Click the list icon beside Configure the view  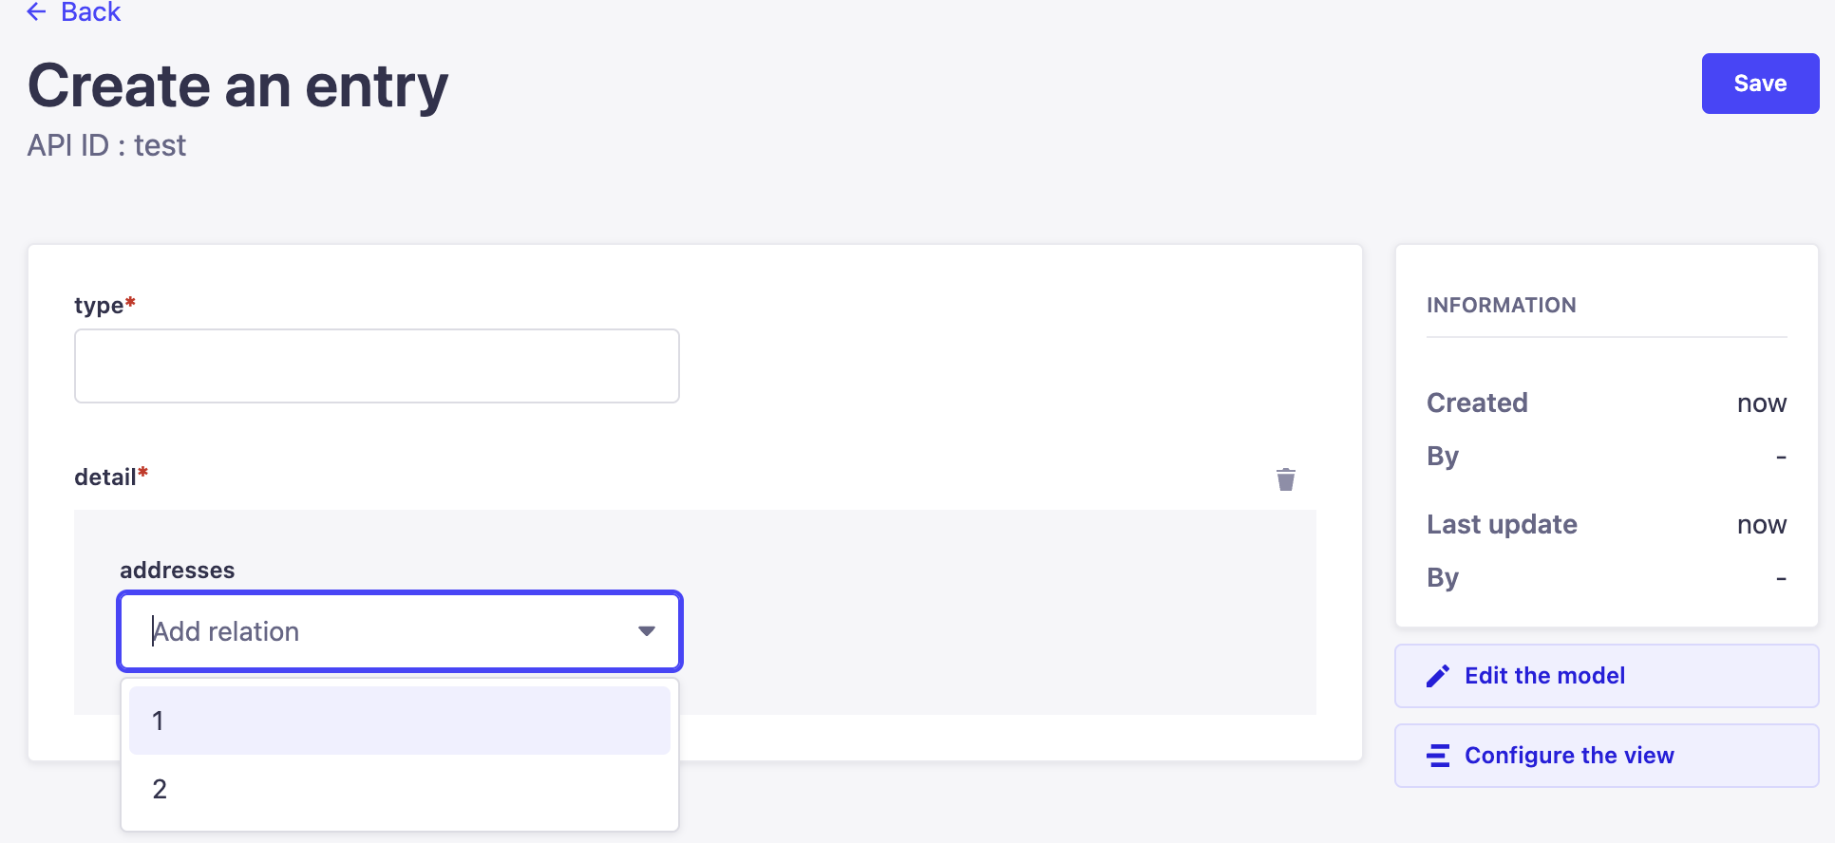[1438, 756]
